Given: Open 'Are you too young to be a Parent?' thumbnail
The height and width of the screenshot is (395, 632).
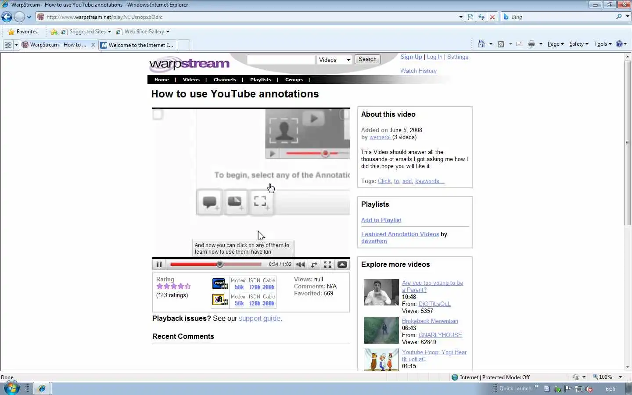Looking at the screenshot, I should coord(381,292).
